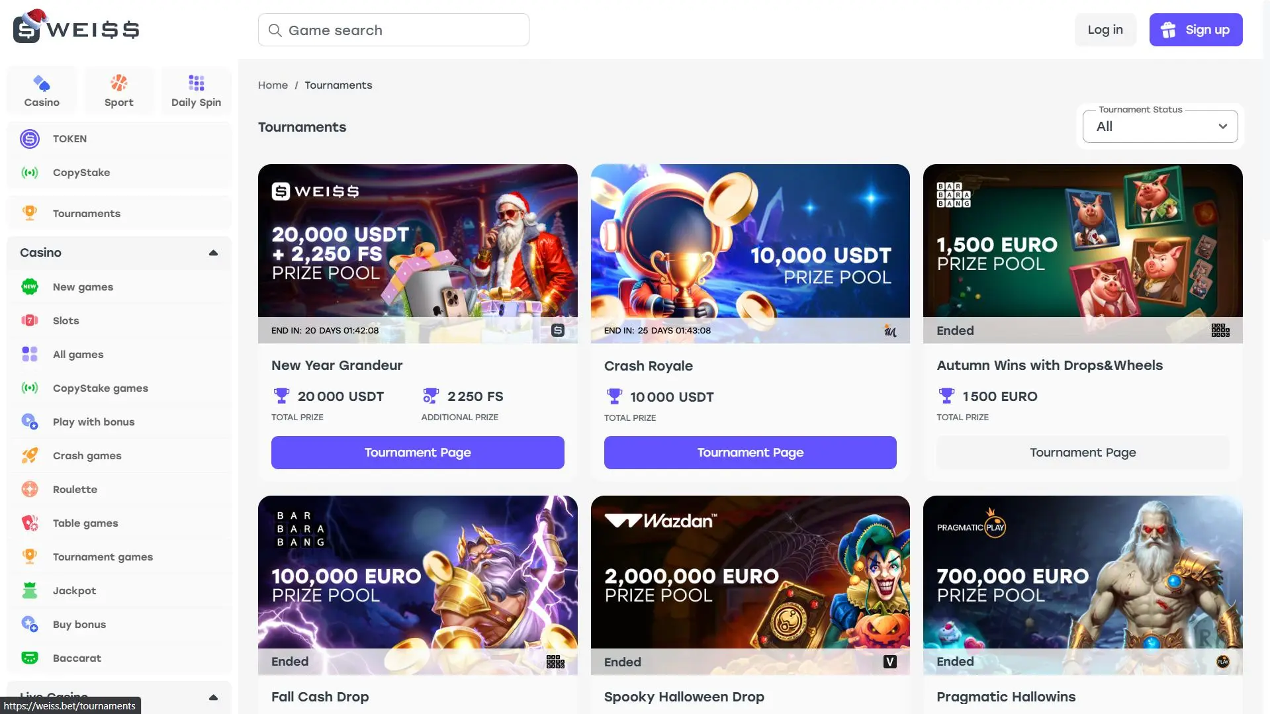This screenshot has height=714, width=1270.
Task: Open Play with bonus menu item
Action: tap(93, 422)
